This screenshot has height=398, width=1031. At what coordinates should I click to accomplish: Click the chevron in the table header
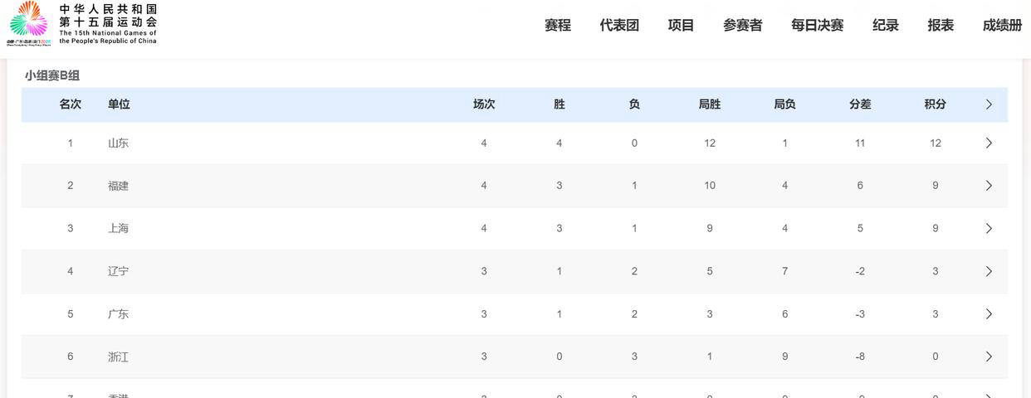[989, 104]
